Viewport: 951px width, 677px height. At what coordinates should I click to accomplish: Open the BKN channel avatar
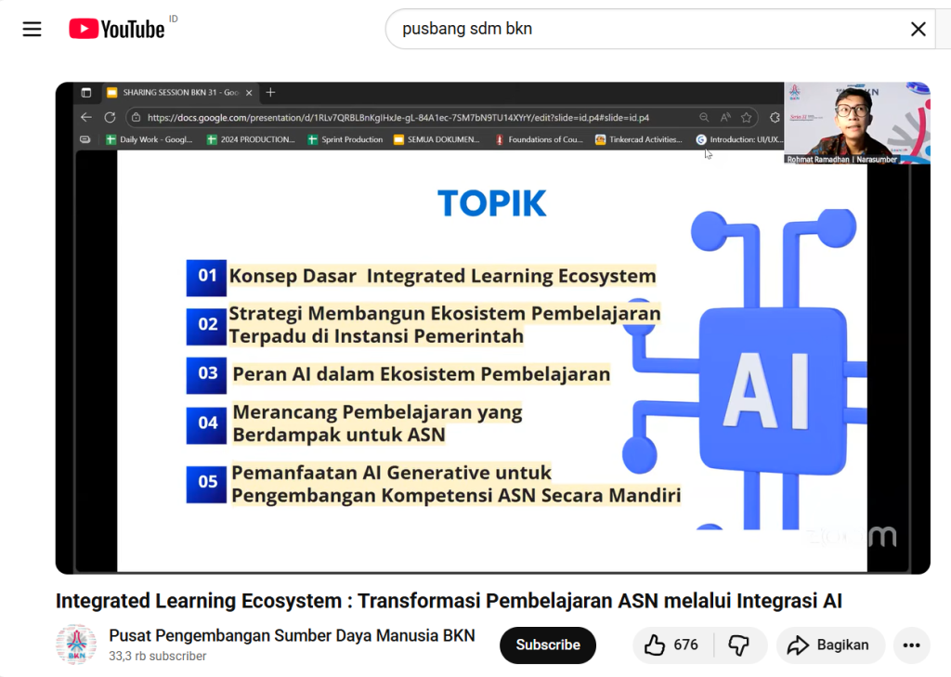click(x=76, y=644)
